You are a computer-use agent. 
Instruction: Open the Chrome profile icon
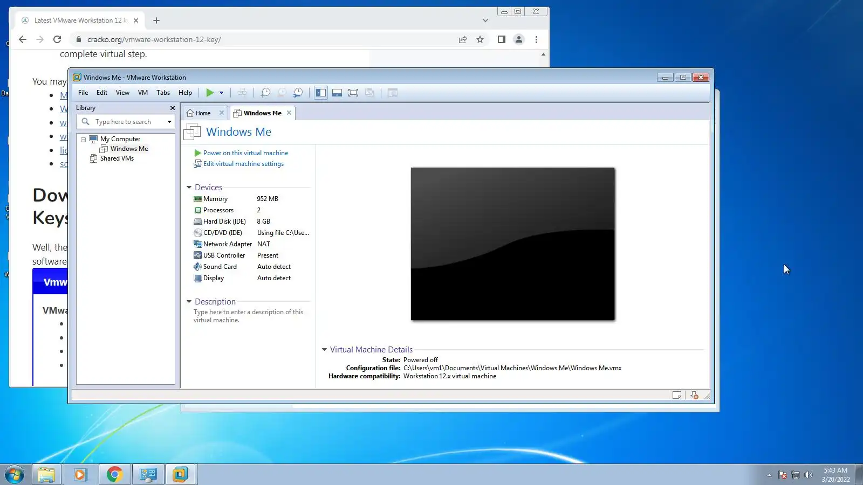click(x=519, y=39)
